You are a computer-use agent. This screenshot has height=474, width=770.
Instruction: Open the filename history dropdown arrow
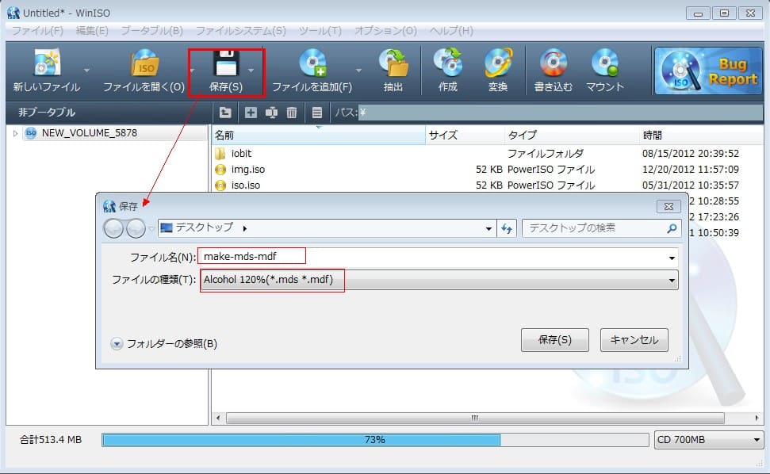click(x=672, y=255)
